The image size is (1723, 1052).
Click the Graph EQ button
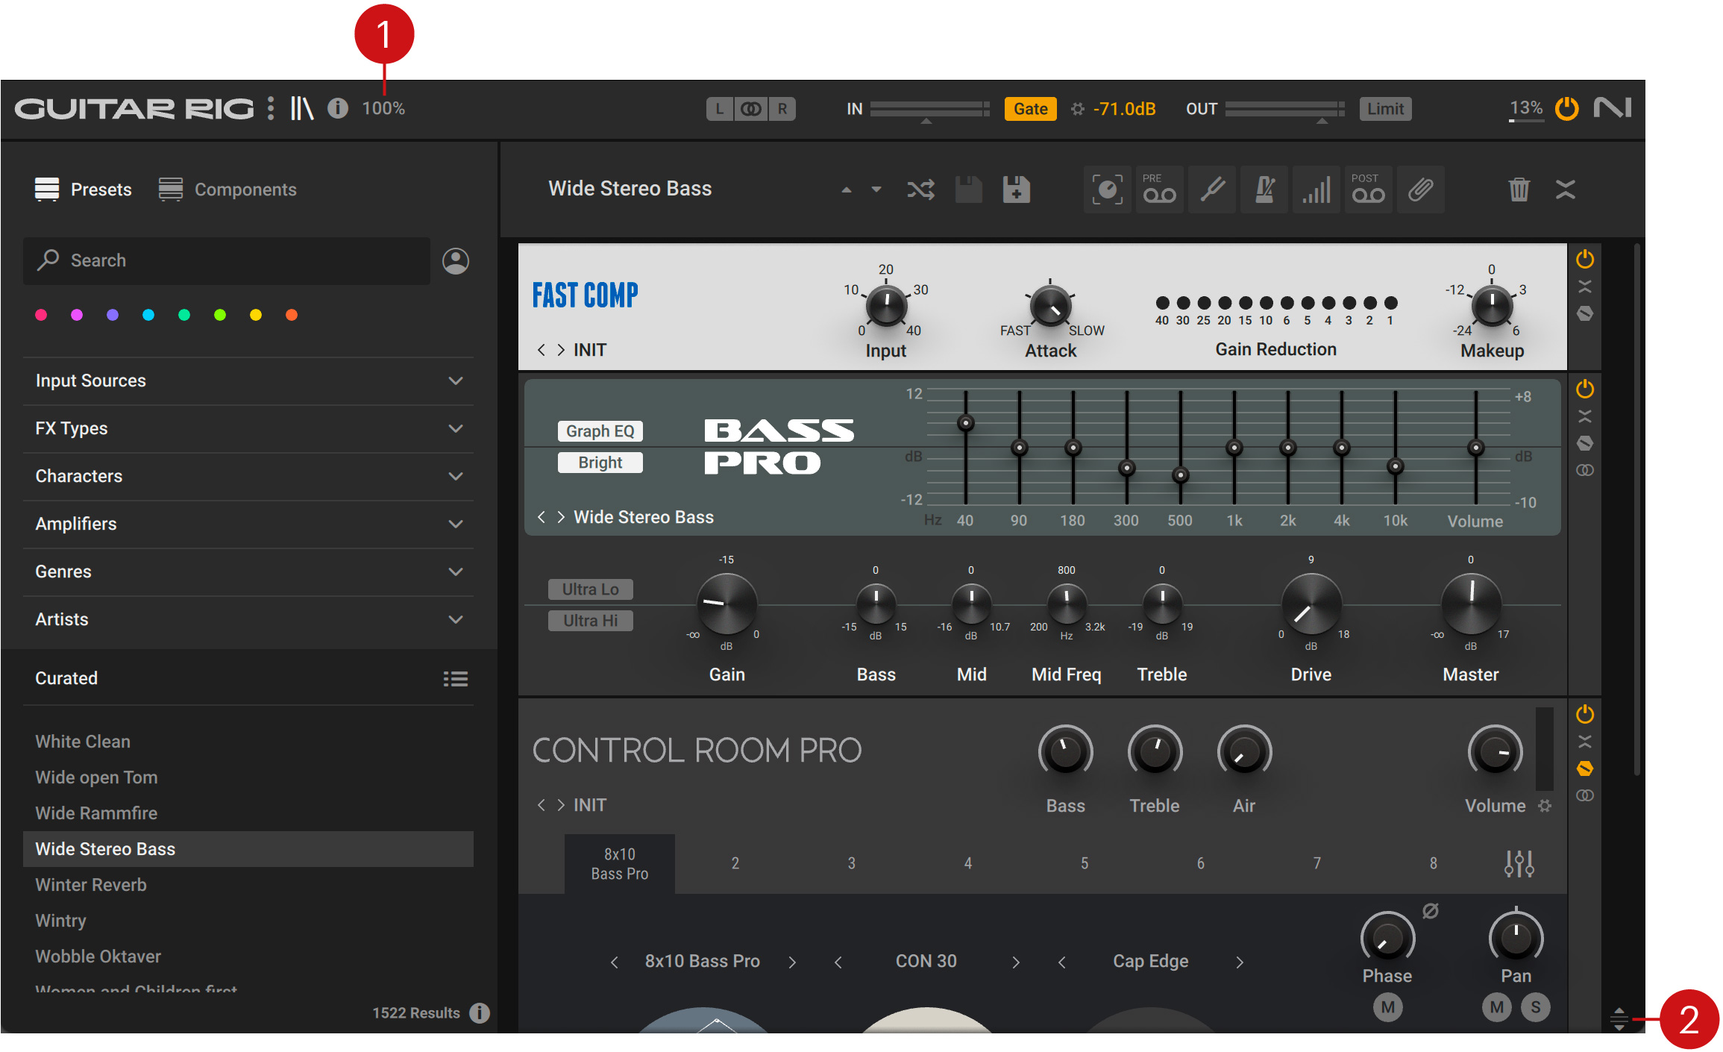tap(600, 431)
